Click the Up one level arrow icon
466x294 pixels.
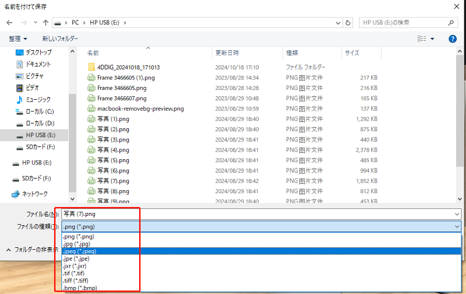click(45, 23)
